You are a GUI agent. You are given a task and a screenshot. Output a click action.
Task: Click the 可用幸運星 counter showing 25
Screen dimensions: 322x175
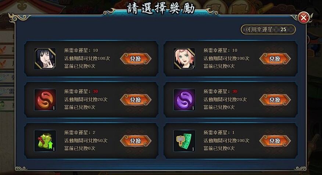pos(268,29)
